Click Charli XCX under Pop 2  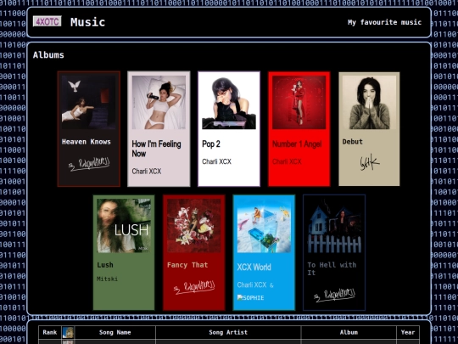click(217, 161)
